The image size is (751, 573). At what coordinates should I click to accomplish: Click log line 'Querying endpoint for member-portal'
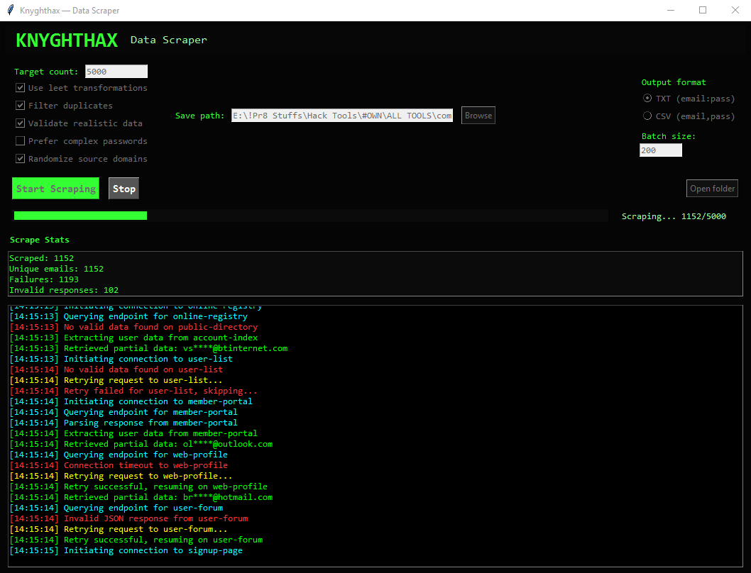(x=124, y=412)
